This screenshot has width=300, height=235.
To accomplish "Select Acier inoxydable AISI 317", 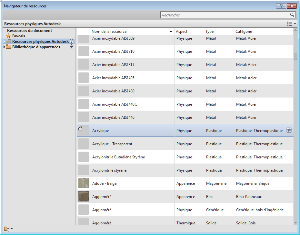I will [x=113, y=64].
